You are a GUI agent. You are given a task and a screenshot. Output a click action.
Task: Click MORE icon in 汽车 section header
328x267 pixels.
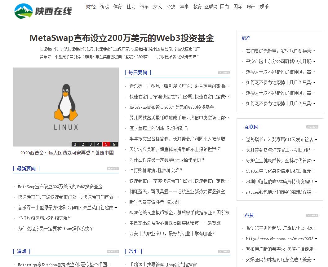pos(224,251)
